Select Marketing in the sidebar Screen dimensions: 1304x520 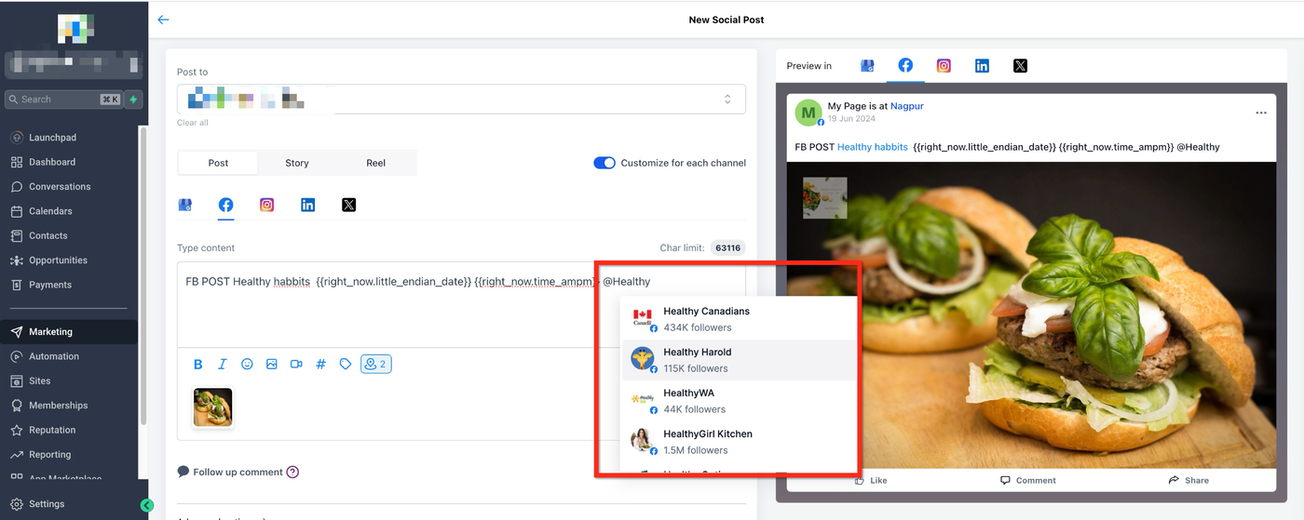point(69,332)
